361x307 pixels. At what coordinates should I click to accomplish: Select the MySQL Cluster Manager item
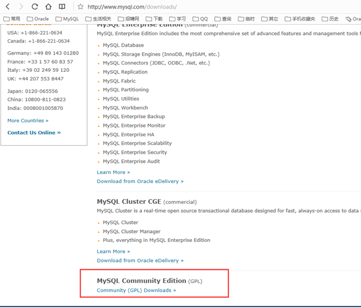pos(132,231)
